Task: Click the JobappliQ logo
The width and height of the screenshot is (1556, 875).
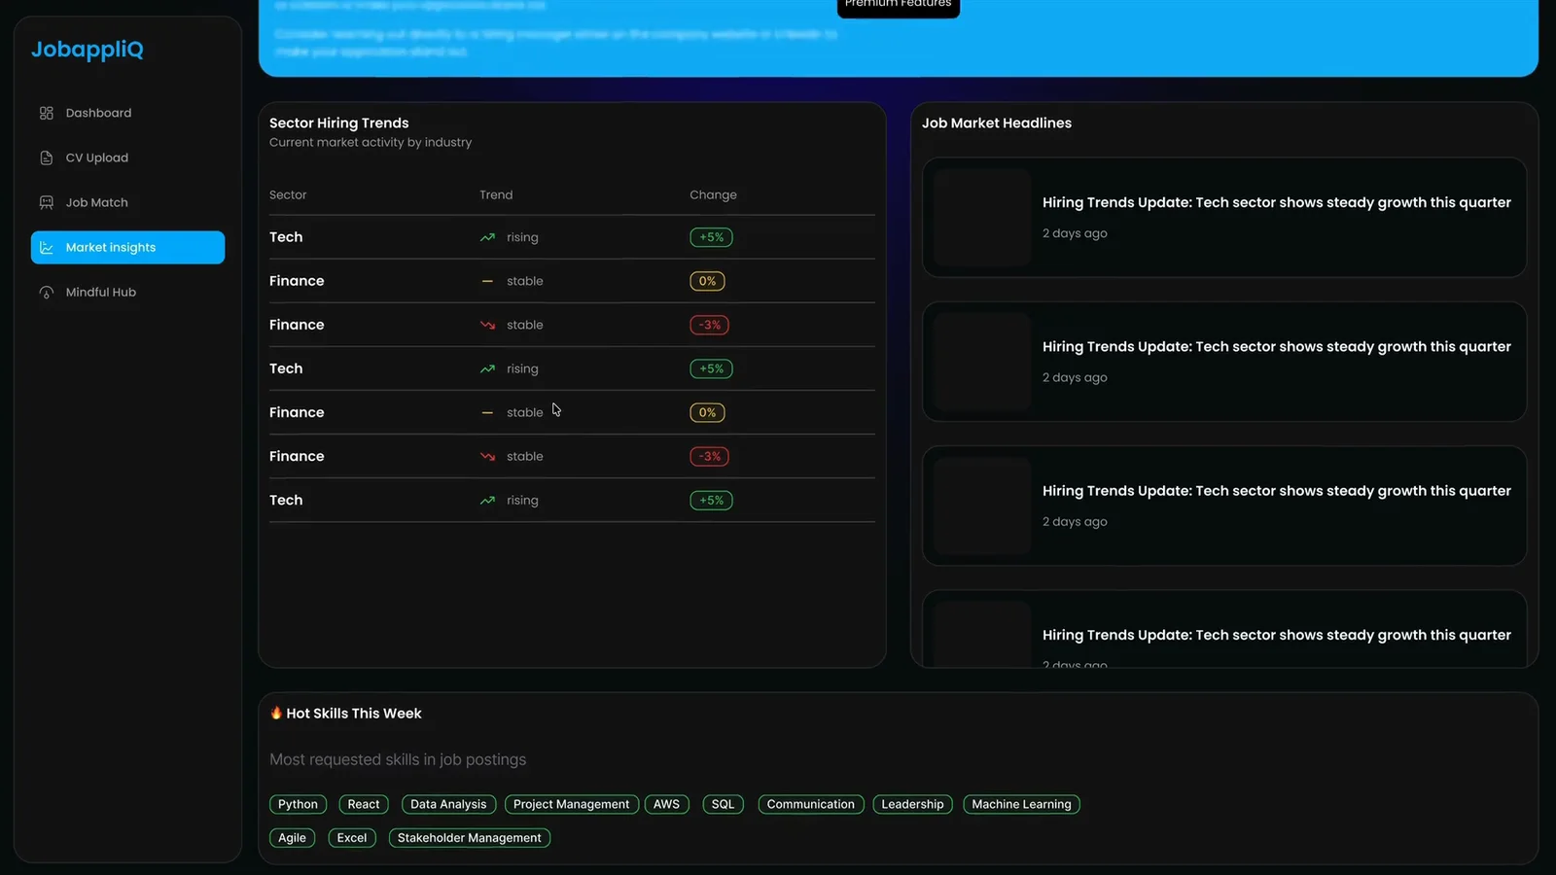Action: pyautogui.click(x=88, y=49)
